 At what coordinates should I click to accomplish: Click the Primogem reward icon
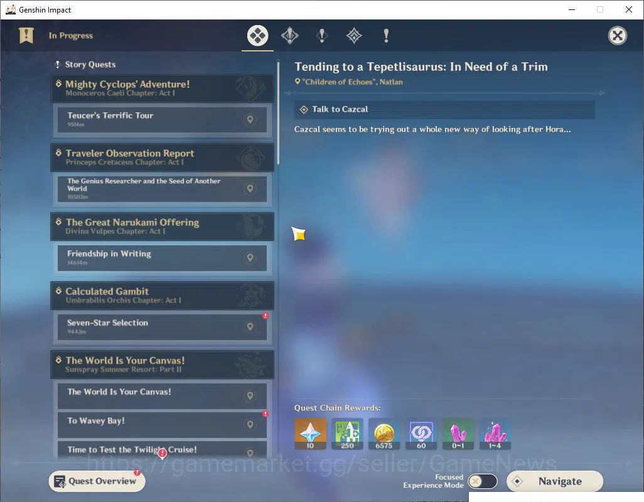[x=310, y=434]
